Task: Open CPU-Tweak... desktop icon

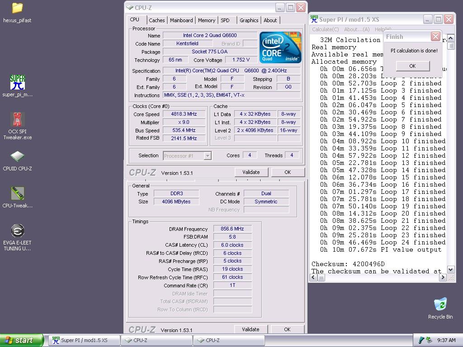Action: (x=18, y=197)
